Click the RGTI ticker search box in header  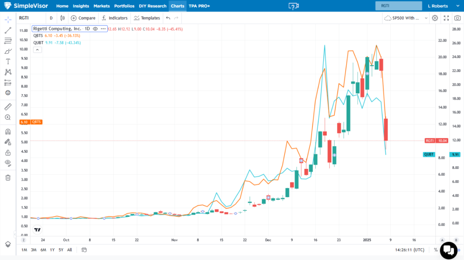pyautogui.click(x=398, y=6)
